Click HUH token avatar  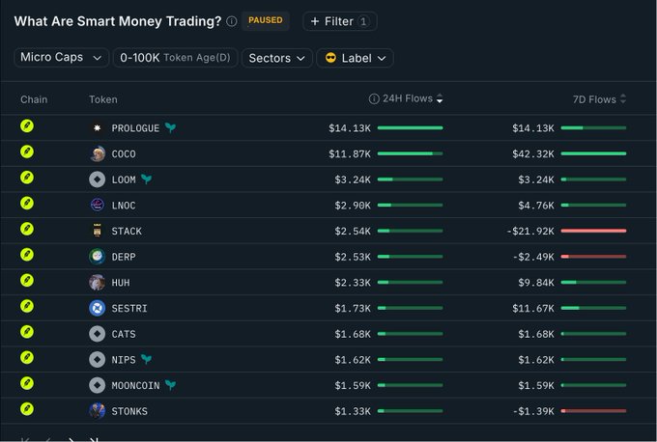[x=98, y=283]
